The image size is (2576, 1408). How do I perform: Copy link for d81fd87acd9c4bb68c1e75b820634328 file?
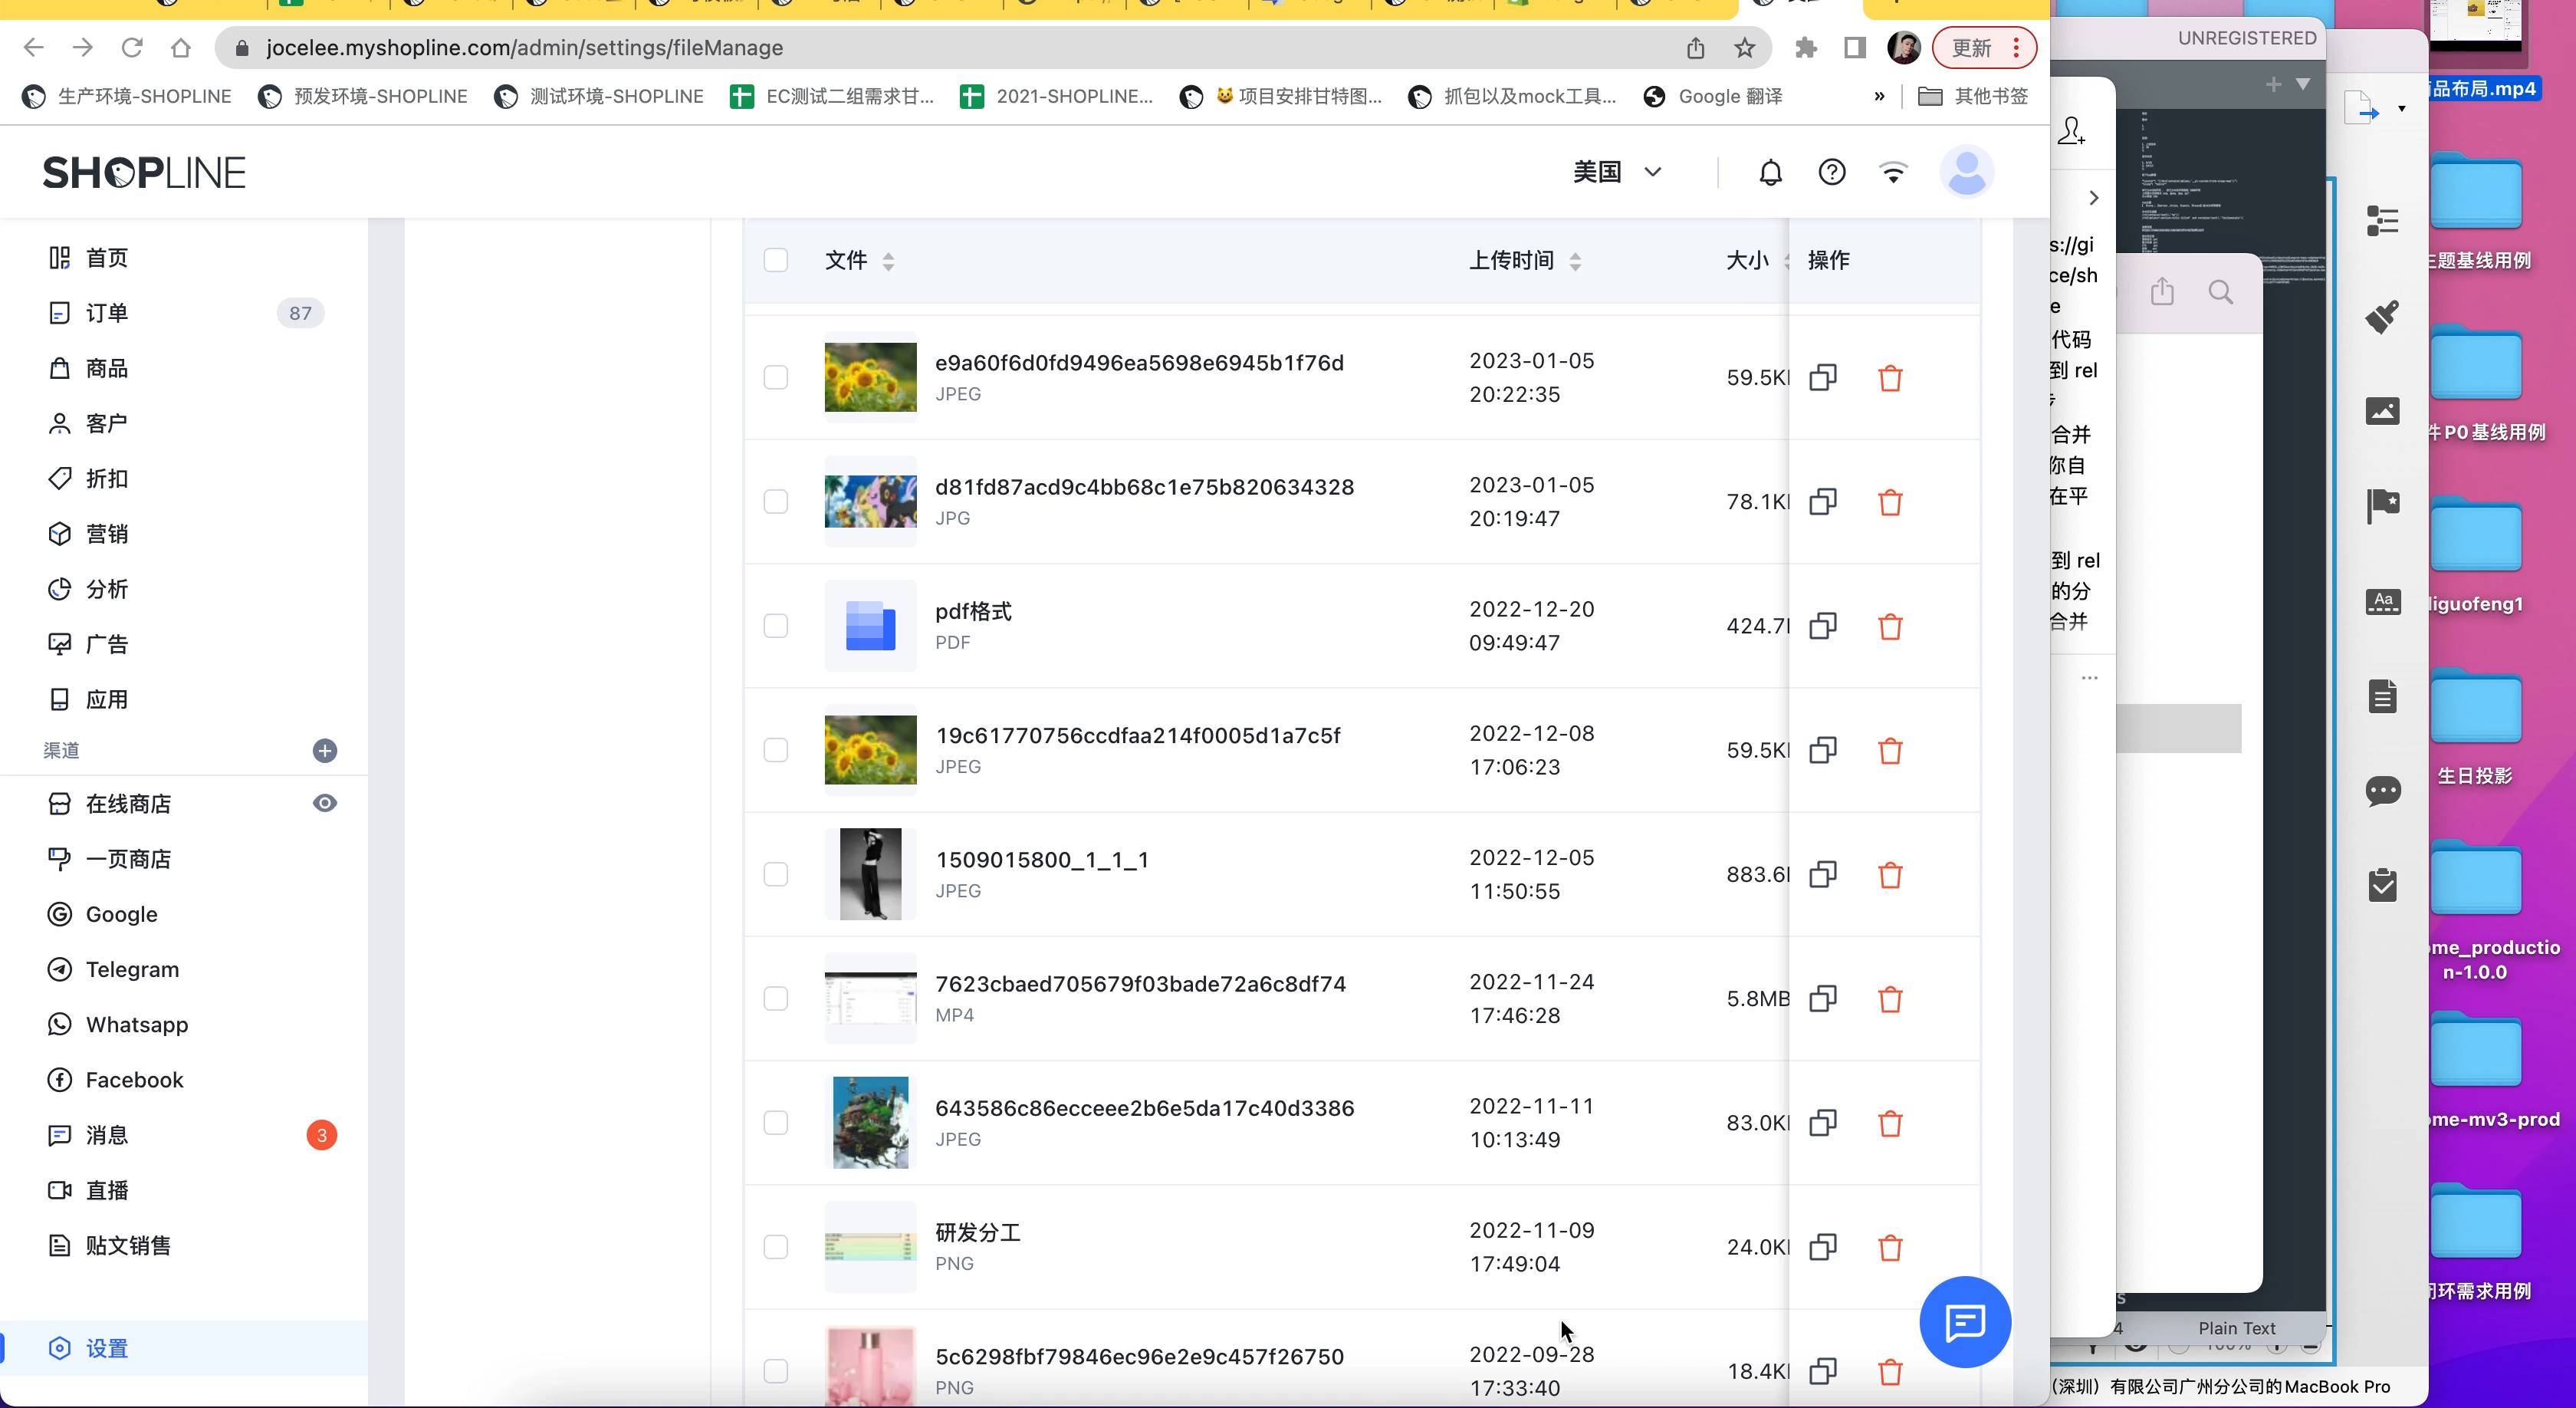(x=1823, y=502)
